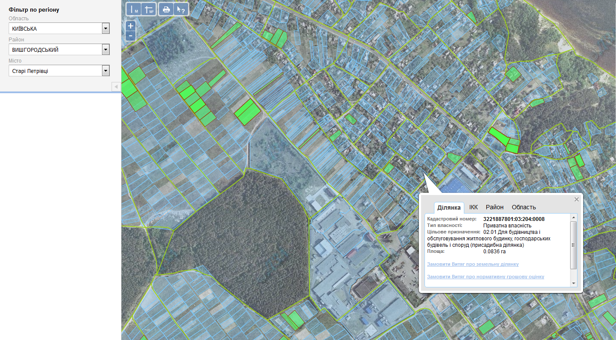This screenshot has width=616, height=340.
Task: Click Замовити Витяг про нормативну грошову оцінку
Action: coord(485,277)
